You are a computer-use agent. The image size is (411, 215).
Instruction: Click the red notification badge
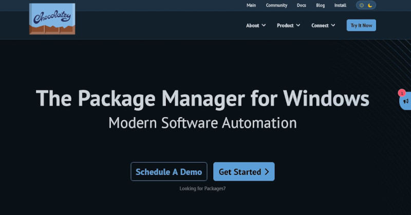pos(402,93)
